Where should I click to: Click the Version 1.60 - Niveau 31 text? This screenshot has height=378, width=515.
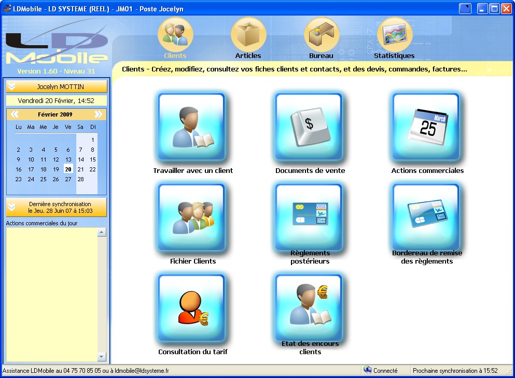[x=56, y=71]
